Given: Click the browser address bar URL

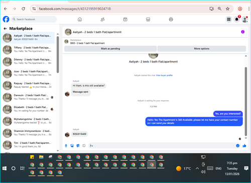Looking at the screenshot, I should 75,9.
